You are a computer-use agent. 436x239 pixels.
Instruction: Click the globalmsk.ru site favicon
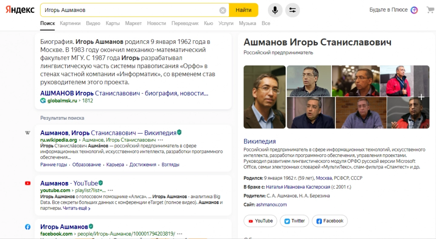click(x=43, y=100)
